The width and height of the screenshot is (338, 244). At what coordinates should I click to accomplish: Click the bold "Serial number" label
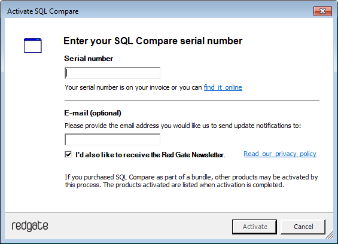89,59
